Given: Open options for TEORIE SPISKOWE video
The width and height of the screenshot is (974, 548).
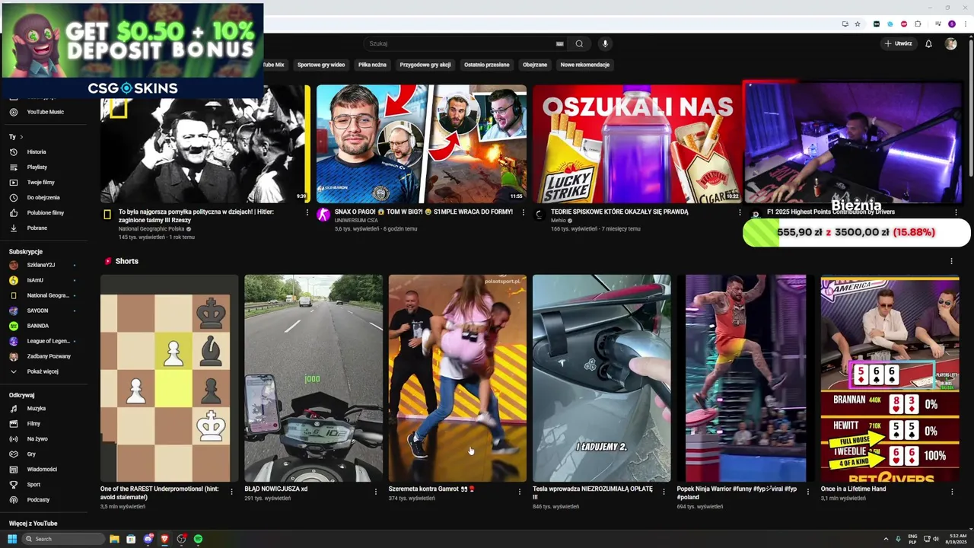Looking at the screenshot, I should click(740, 212).
